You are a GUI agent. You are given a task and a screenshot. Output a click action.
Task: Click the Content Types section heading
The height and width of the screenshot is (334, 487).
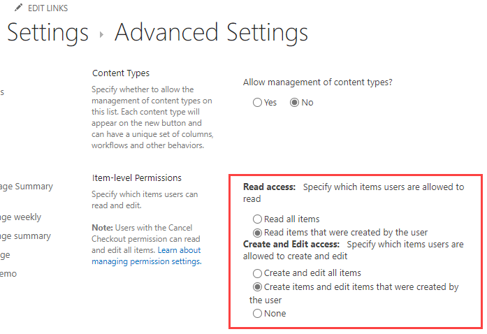[121, 73]
